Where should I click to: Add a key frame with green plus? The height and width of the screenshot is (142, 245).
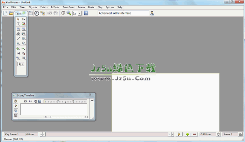click(188, 134)
